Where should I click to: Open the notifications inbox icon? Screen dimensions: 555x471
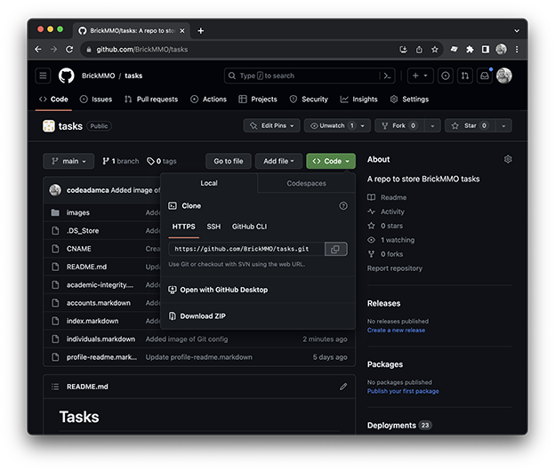tap(484, 76)
